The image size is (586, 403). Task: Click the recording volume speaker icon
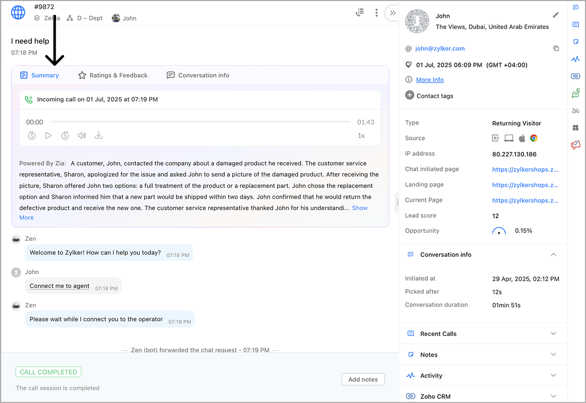(82, 136)
